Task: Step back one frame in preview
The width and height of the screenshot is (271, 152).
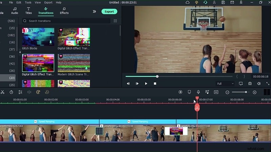Action: (x=128, y=83)
